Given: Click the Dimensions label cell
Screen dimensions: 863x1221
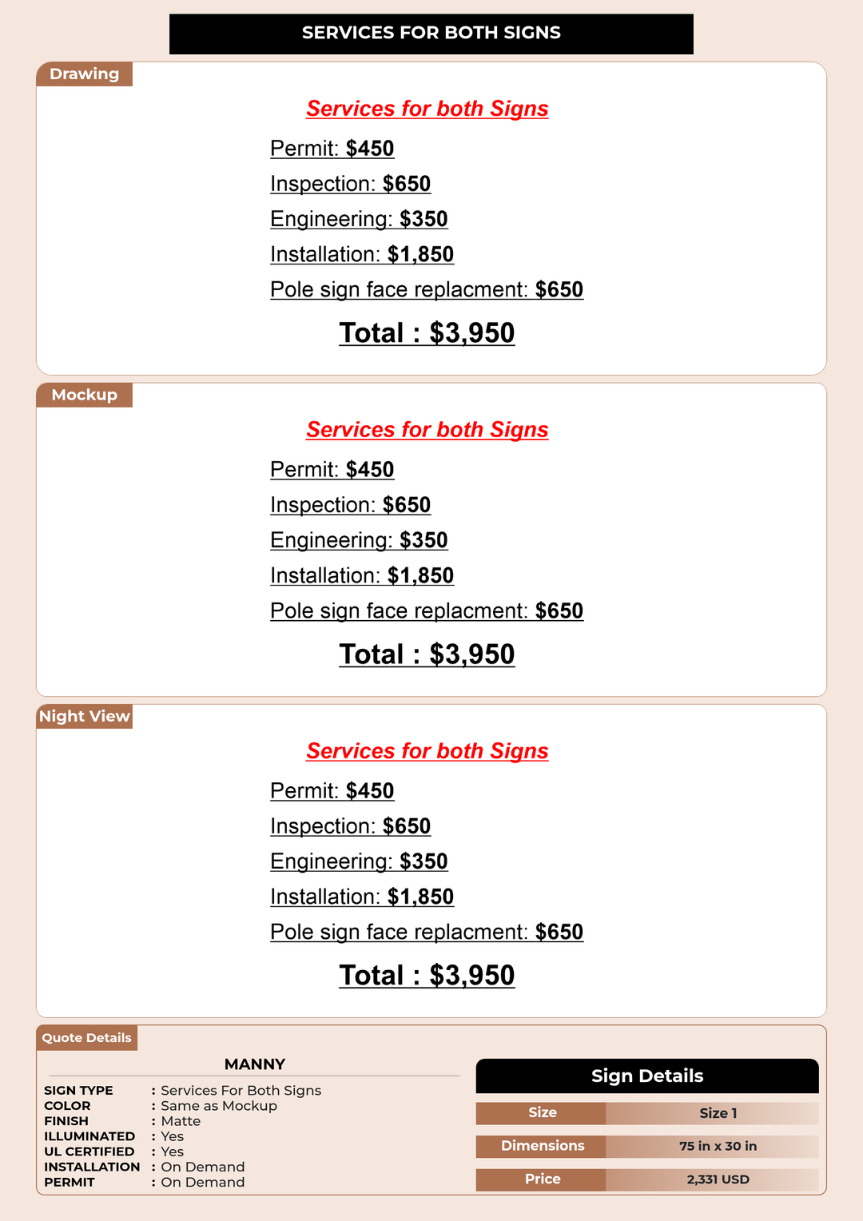Looking at the screenshot, I should (x=541, y=1147).
